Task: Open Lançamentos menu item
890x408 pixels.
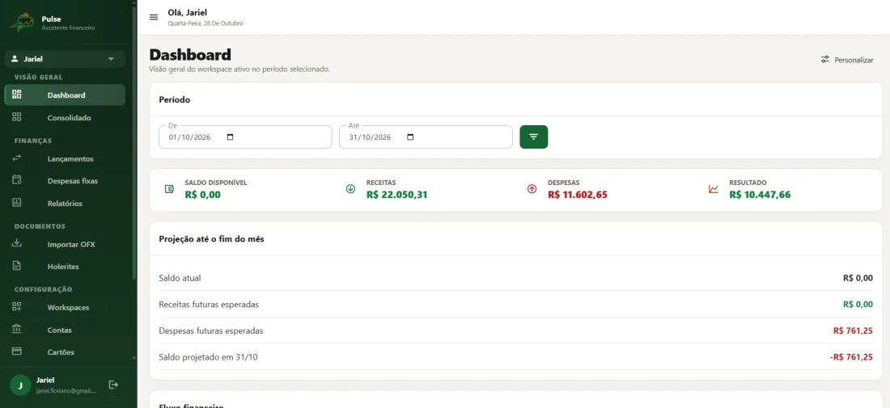Action: pyautogui.click(x=65, y=158)
